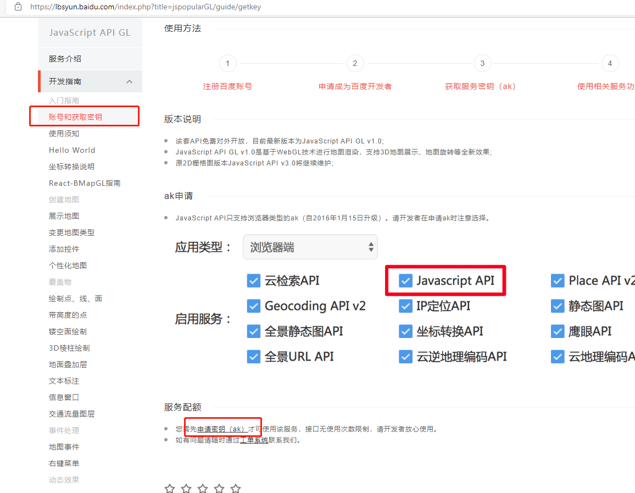This screenshot has height=493, width=635.
Task: Click step circle 1 above 注册百度账号
Action: pyautogui.click(x=228, y=63)
